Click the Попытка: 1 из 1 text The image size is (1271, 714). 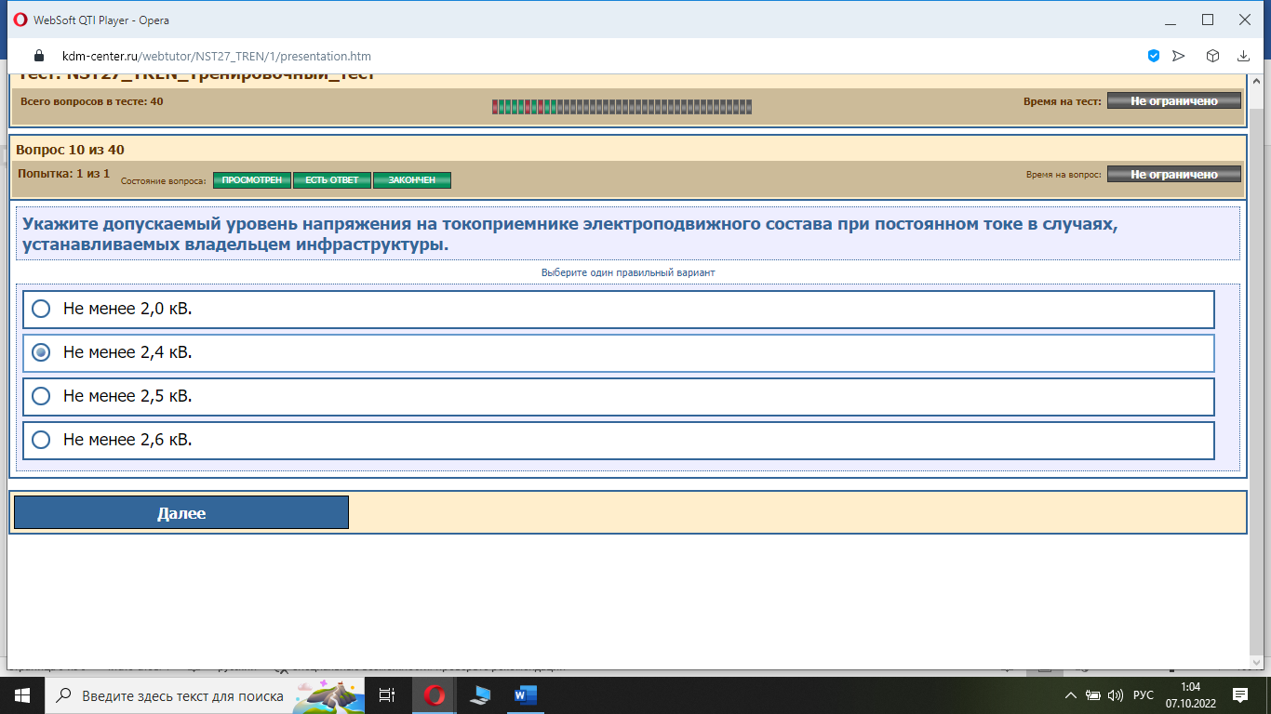point(63,174)
